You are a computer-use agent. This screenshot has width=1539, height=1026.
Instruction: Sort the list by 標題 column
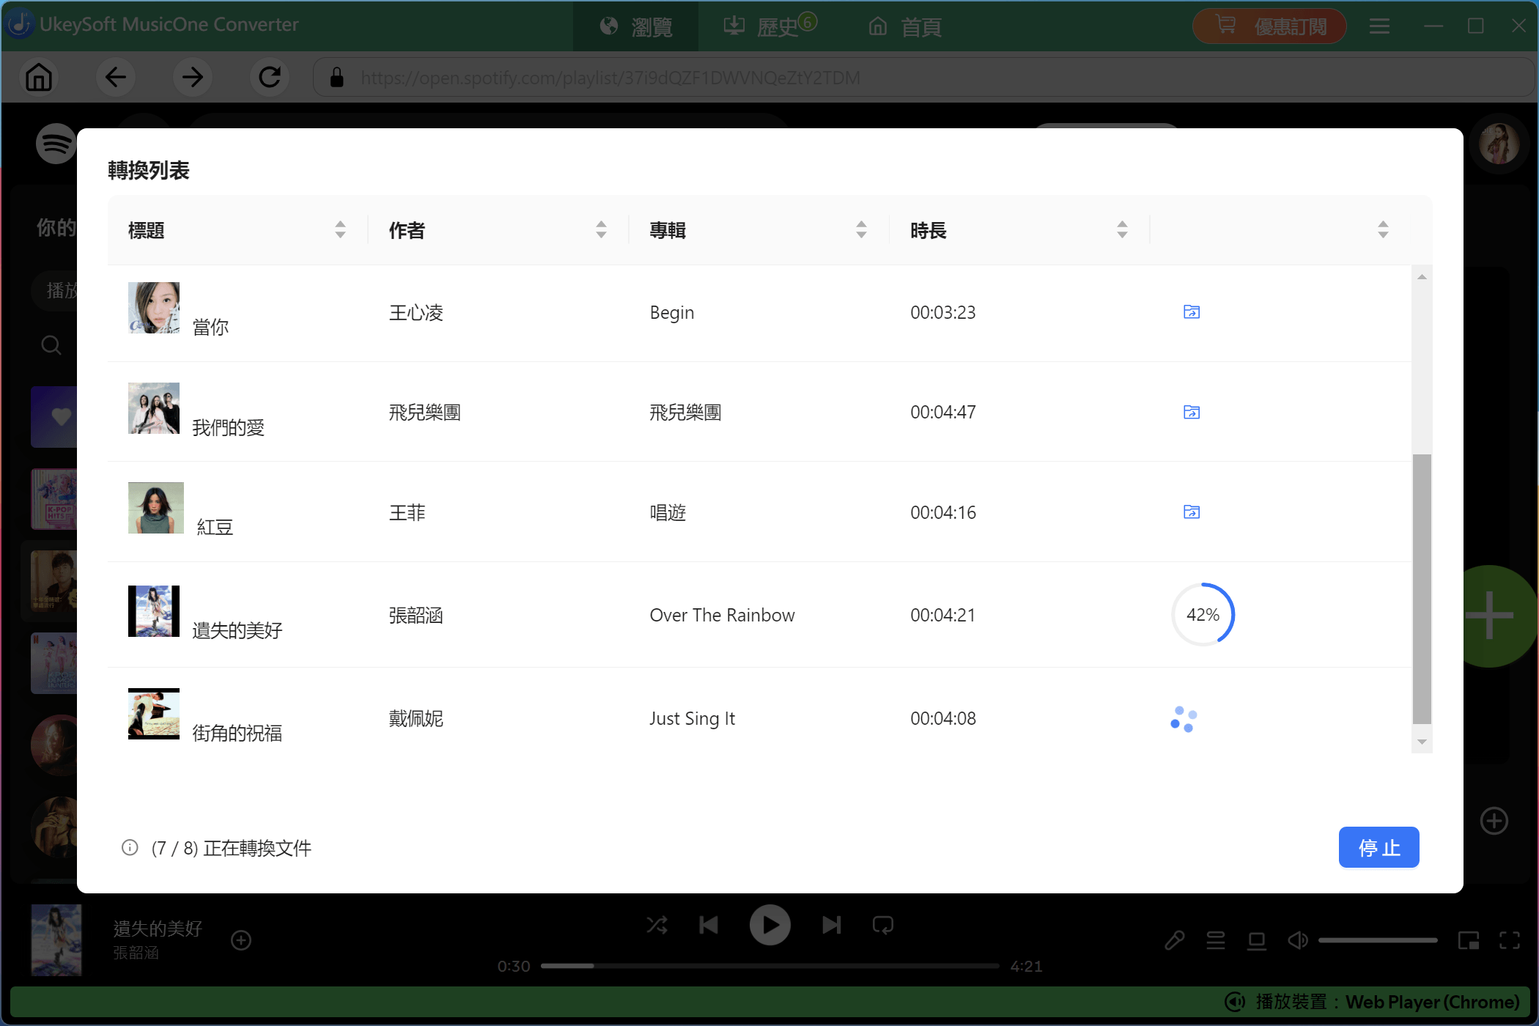(340, 229)
